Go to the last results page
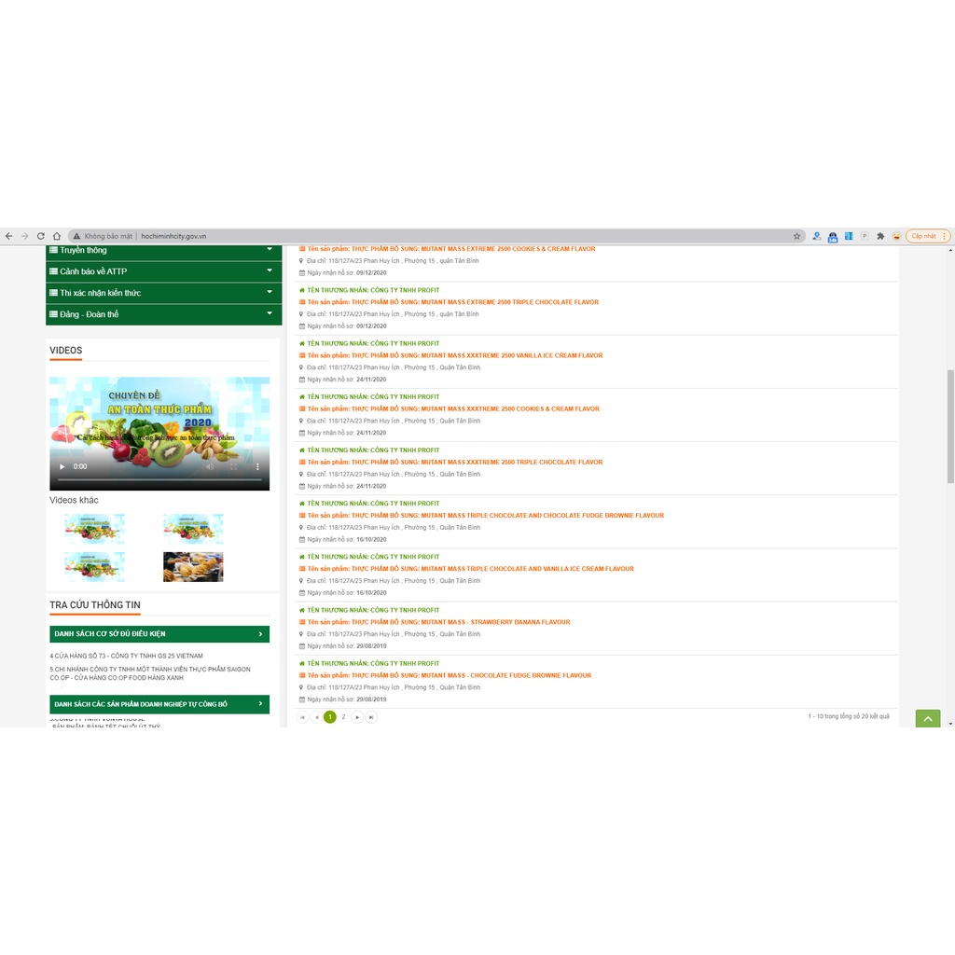The height and width of the screenshot is (955, 955). 371,717
